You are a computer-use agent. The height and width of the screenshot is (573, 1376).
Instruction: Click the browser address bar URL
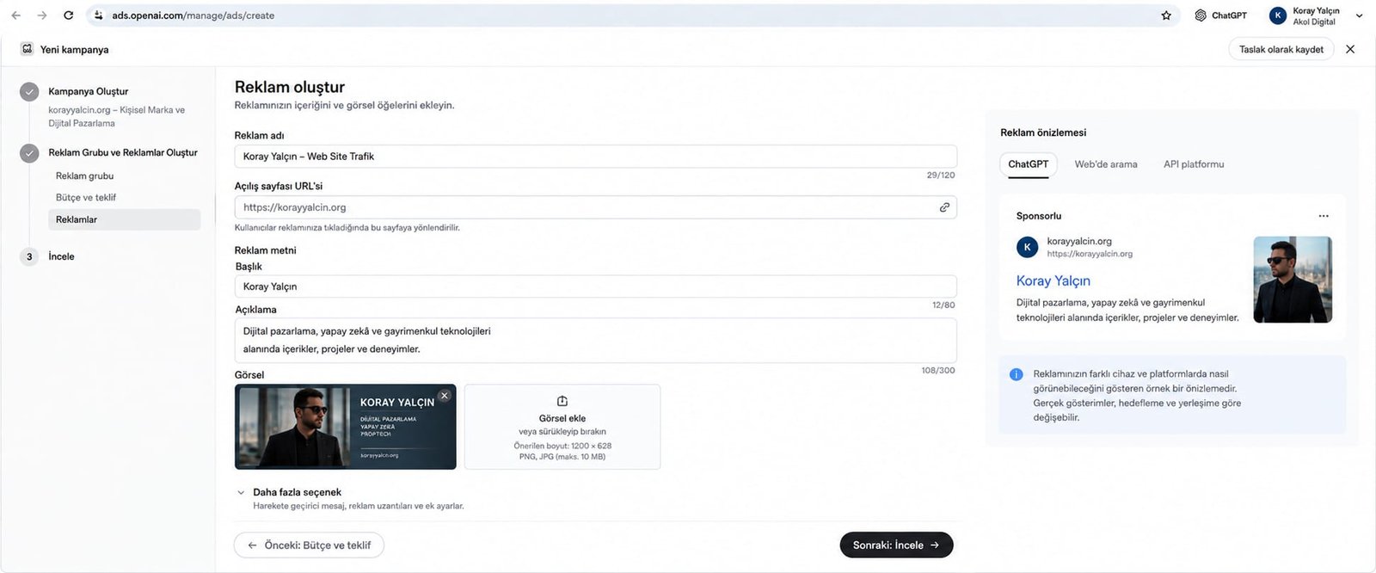[x=193, y=15]
